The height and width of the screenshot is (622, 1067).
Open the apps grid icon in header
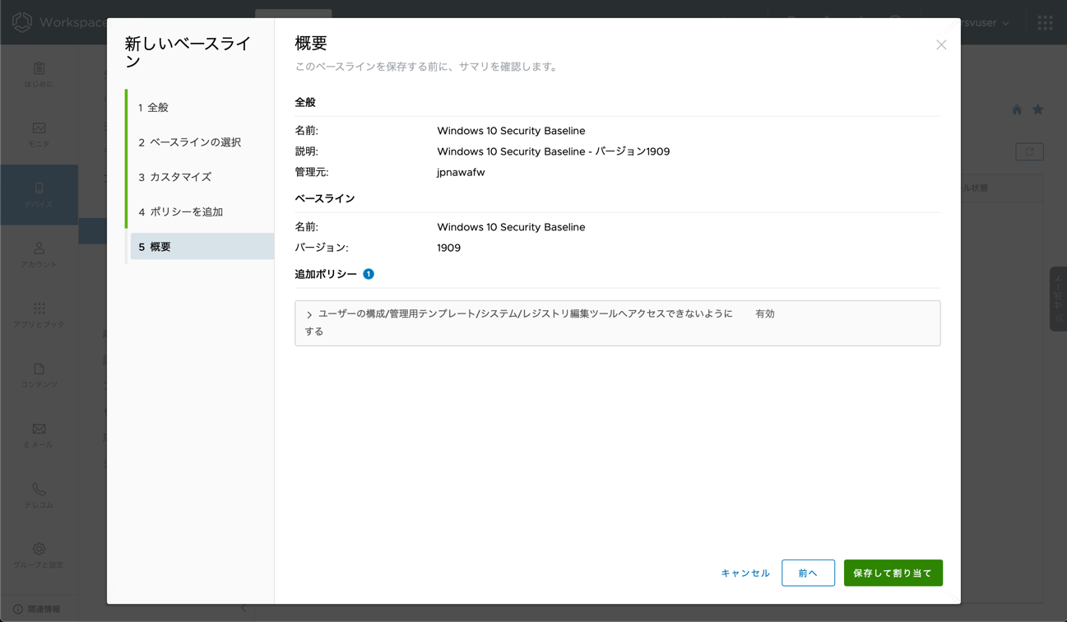tap(1045, 23)
